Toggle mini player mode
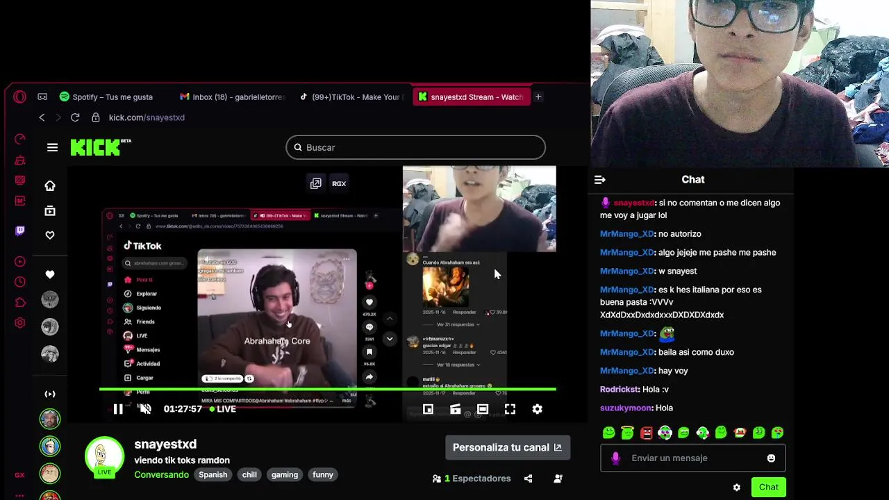The height and width of the screenshot is (500, 889). click(x=428, y=409)
